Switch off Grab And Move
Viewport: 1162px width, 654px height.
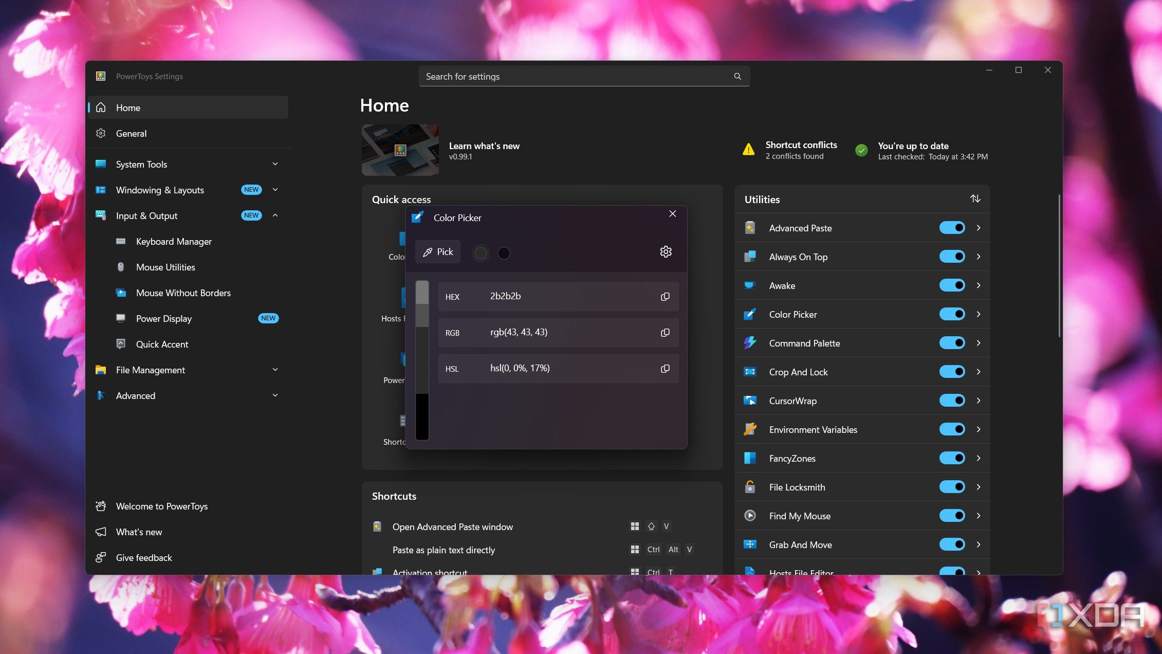pyautogui.click(x=952, y=544)
